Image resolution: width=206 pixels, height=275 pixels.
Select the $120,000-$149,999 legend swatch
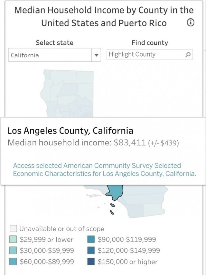pyautogui.click(x=91, y=251)
